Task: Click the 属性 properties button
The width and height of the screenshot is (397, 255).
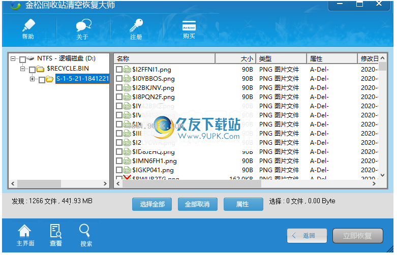Action: pyautogui.click(x=243, y=204)
